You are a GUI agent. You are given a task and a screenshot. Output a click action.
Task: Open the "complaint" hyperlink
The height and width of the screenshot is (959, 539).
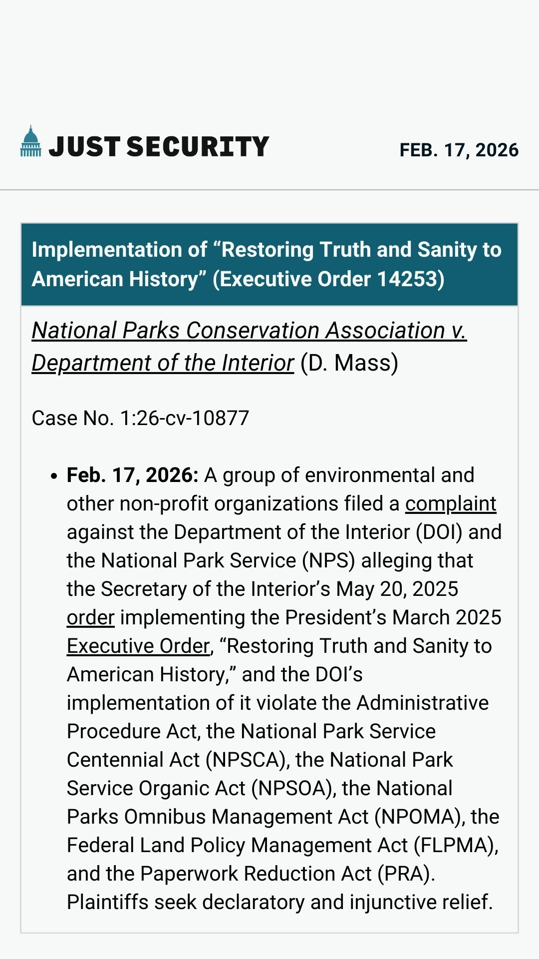(450, 504)
